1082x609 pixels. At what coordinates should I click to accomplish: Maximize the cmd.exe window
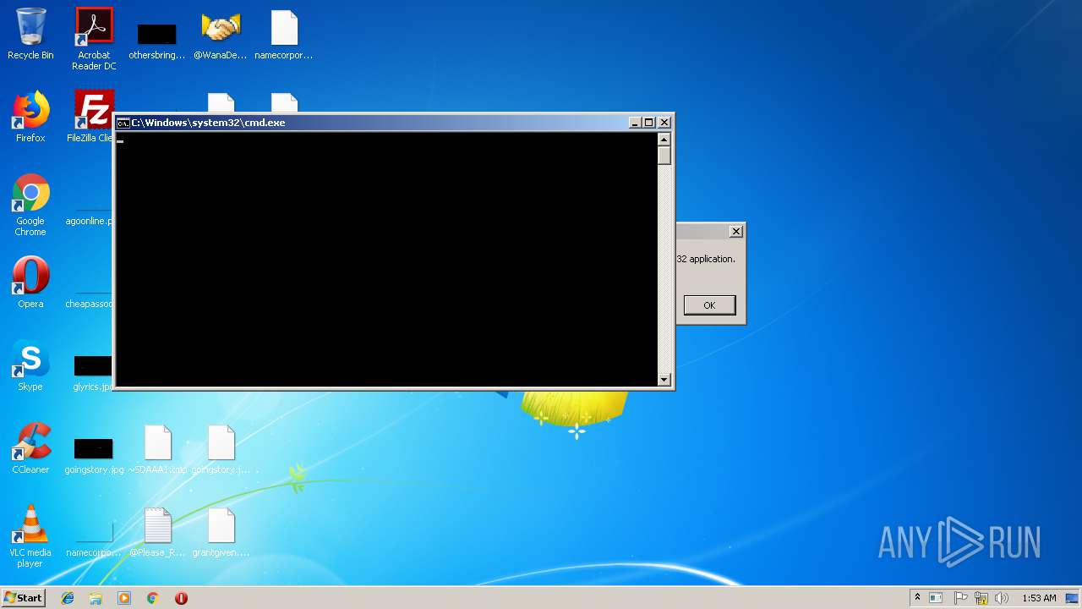[x=649, y=123]
